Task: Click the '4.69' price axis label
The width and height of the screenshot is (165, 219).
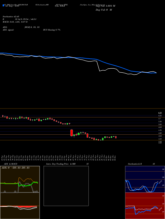Action: [x=160, y=127]
